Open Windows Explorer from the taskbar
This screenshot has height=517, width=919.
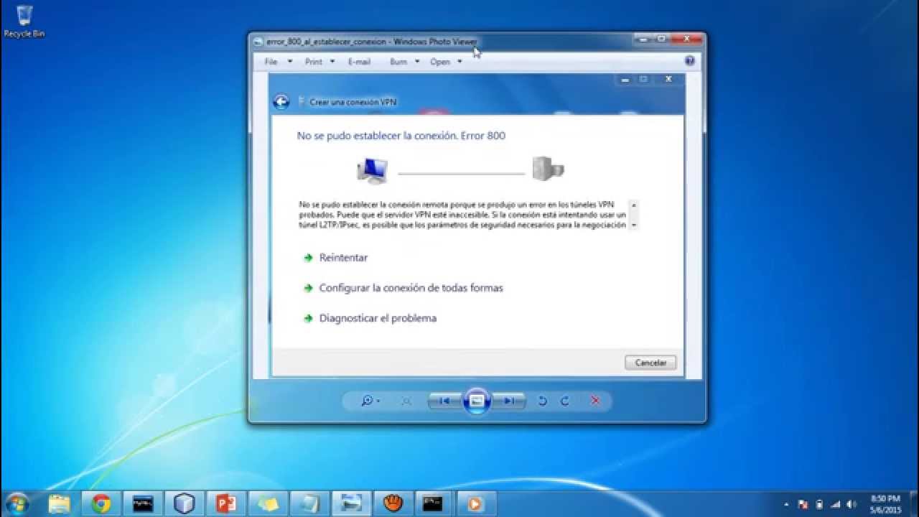tap(60, 503)
